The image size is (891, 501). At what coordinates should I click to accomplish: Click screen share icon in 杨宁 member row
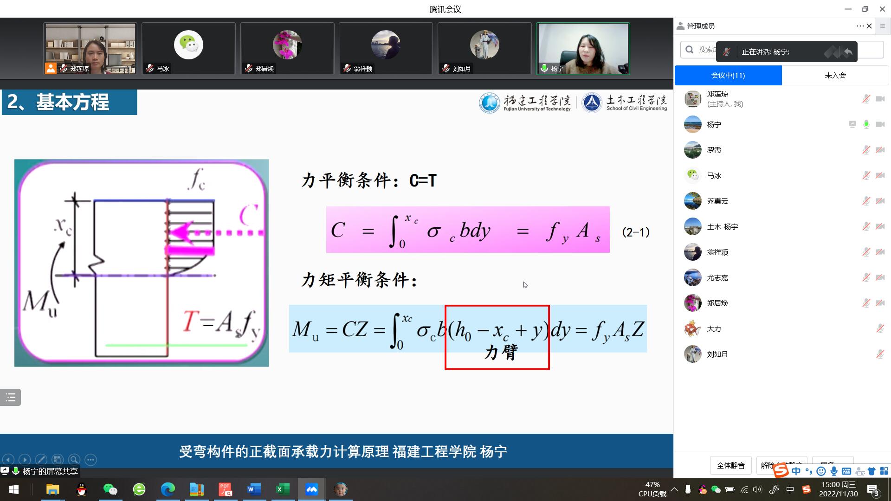852,124
